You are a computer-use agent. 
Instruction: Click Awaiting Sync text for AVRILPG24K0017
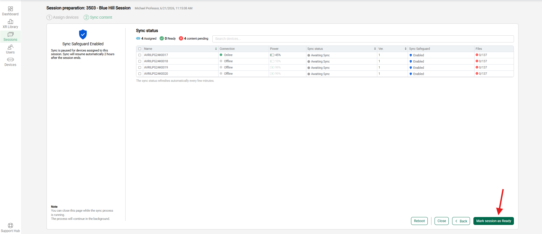click(x=320, y=55)
